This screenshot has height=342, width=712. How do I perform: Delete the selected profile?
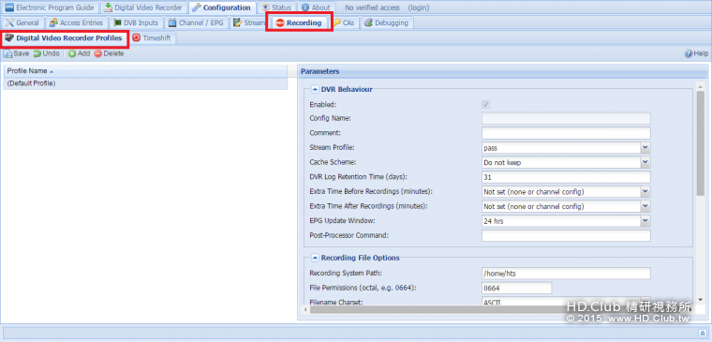[109, 53]
